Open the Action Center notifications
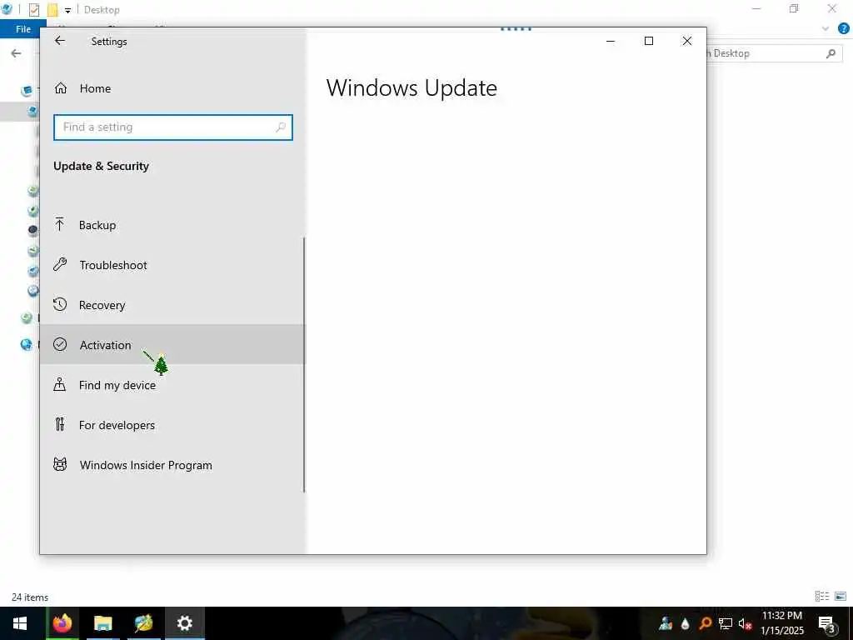 coord(827,623)
